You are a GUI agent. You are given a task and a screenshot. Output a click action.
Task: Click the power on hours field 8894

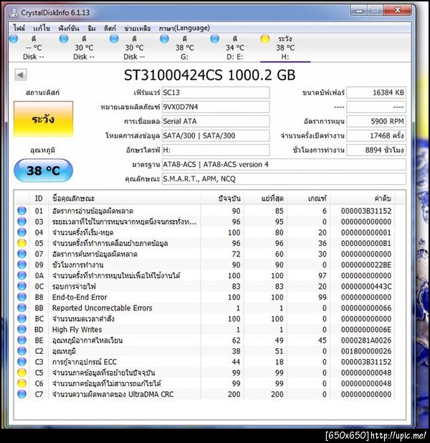[376, 150]
